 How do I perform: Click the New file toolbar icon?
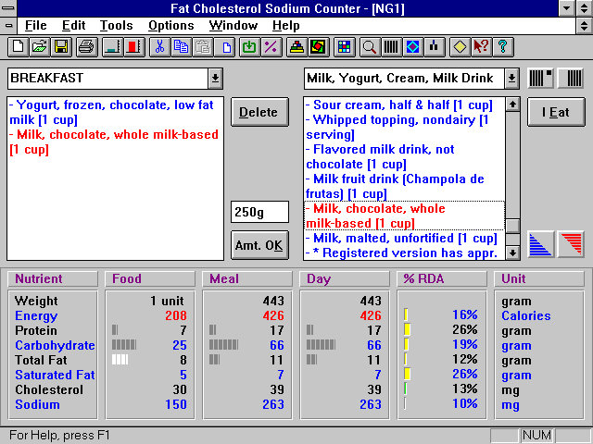coord(18,45)
